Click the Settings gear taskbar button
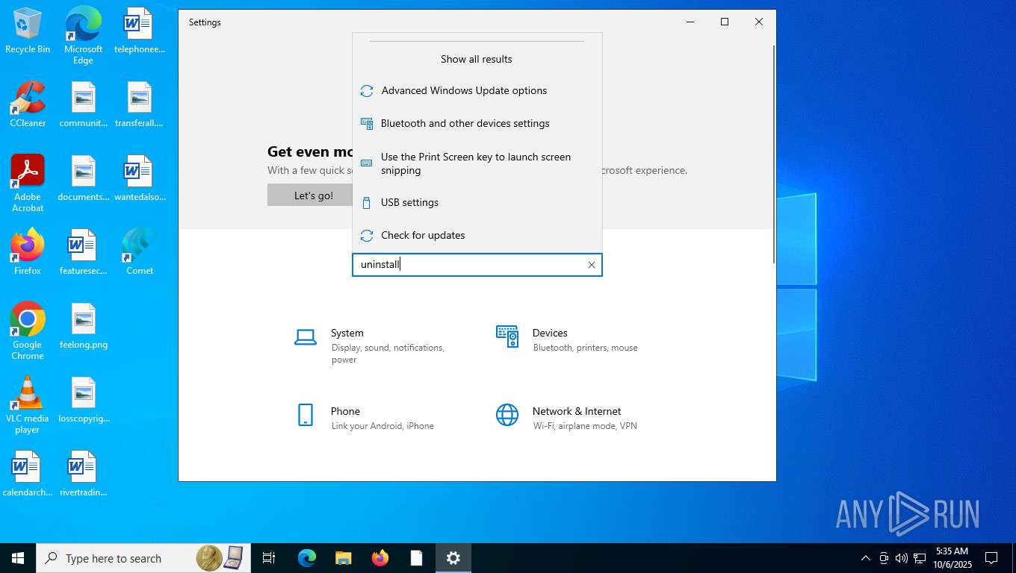 [453, 558]
